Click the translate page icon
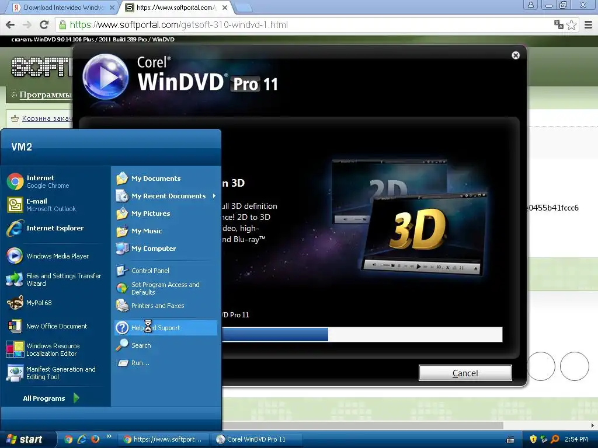Screen dimensions: 598x448 click(559, 24)
